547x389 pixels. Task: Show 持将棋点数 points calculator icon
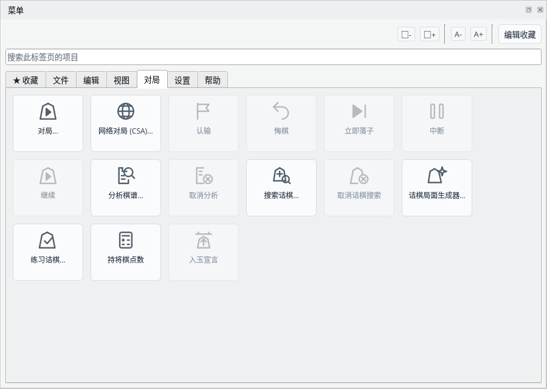pyautogui.click(x=126, y=240)
